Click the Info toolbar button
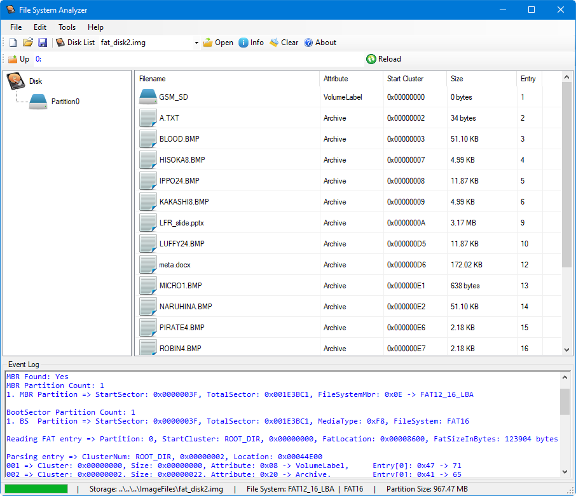 pyautogui.click(x=251, y=43)
